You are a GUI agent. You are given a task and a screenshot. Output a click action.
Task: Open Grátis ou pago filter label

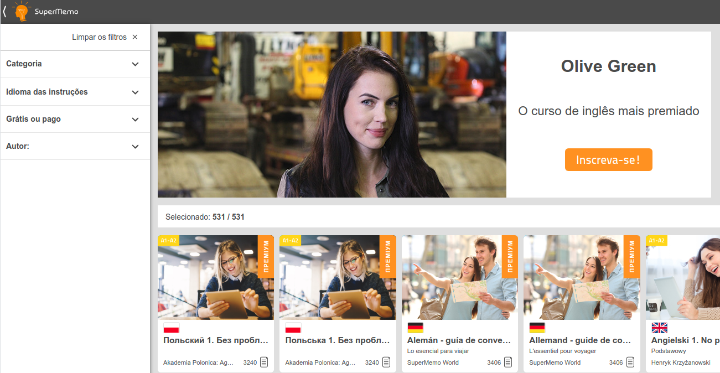click(33, 119)
